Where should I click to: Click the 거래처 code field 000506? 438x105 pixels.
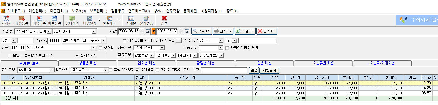(54, 40)
